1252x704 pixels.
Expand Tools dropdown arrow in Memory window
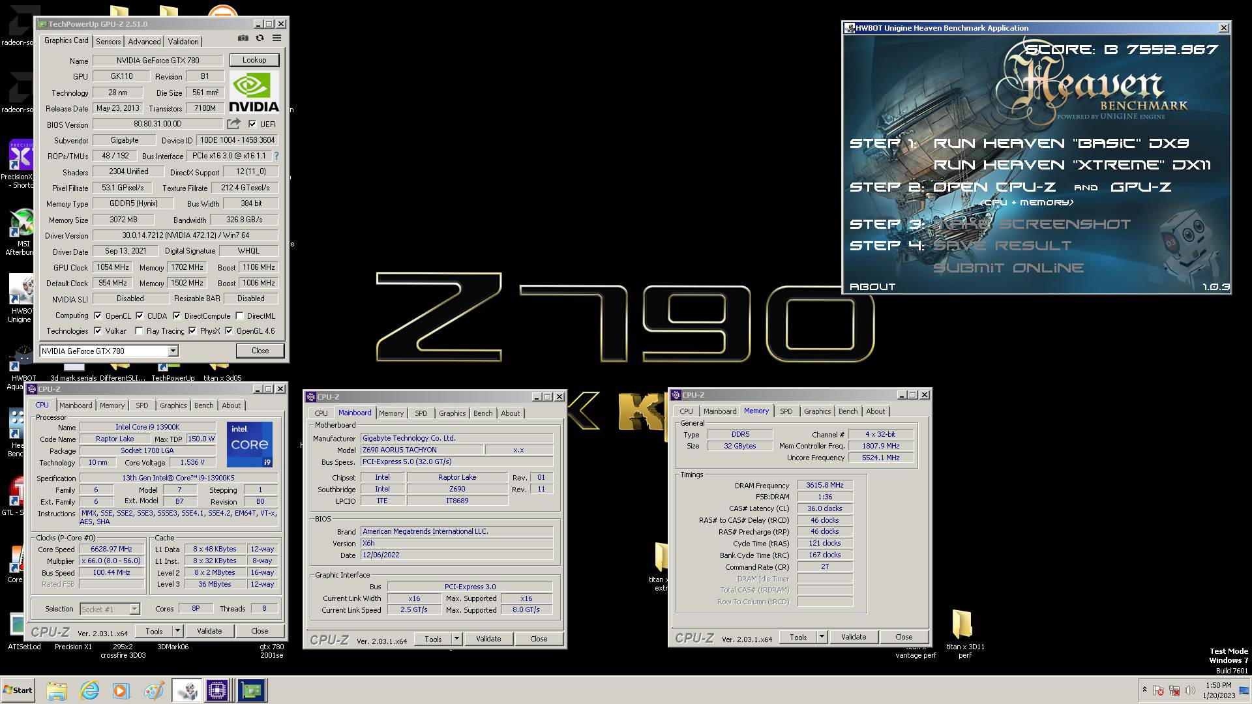click(x=822, y=637)
